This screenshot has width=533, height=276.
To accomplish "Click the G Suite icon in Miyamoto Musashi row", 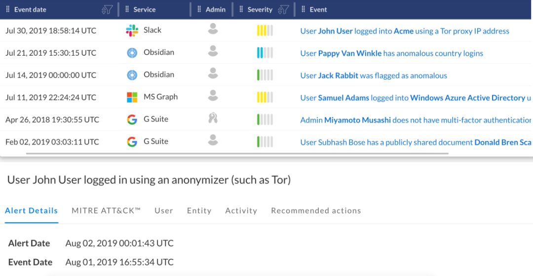I will [x=132, y=119].
